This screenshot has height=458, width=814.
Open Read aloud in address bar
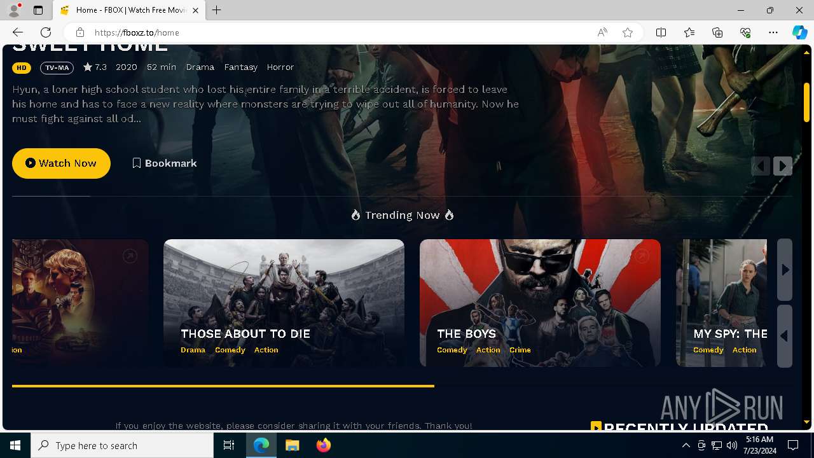(602, 32)
